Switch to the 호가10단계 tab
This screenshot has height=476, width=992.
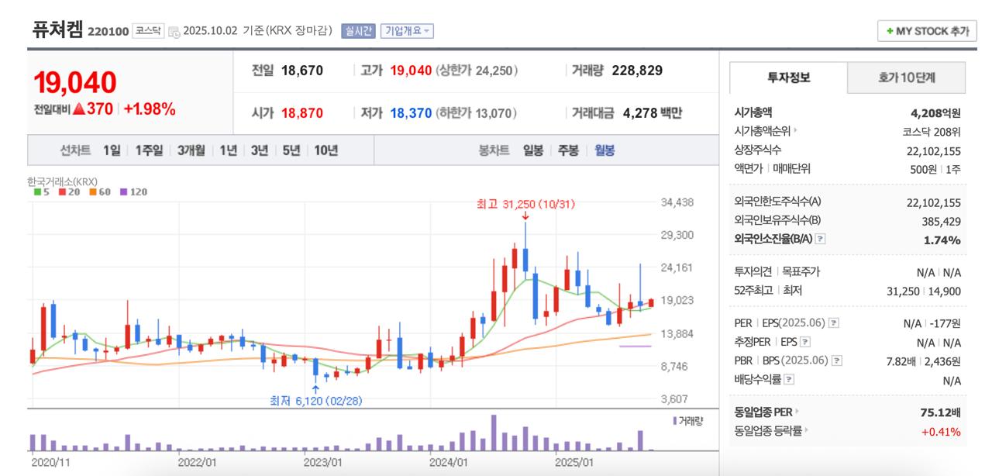coord(906,78)
